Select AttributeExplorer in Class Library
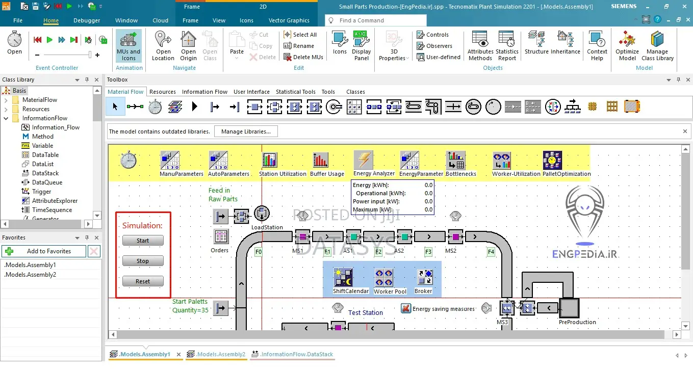 click(x=55, y=201)
